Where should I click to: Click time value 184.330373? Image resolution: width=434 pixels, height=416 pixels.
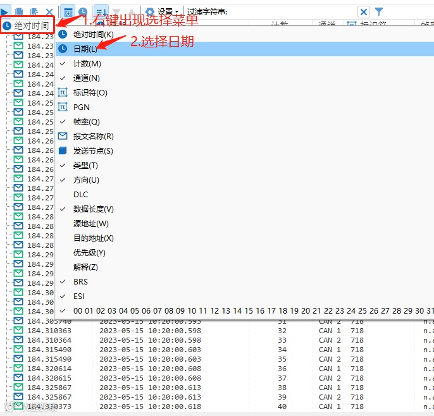click(49, 407)
